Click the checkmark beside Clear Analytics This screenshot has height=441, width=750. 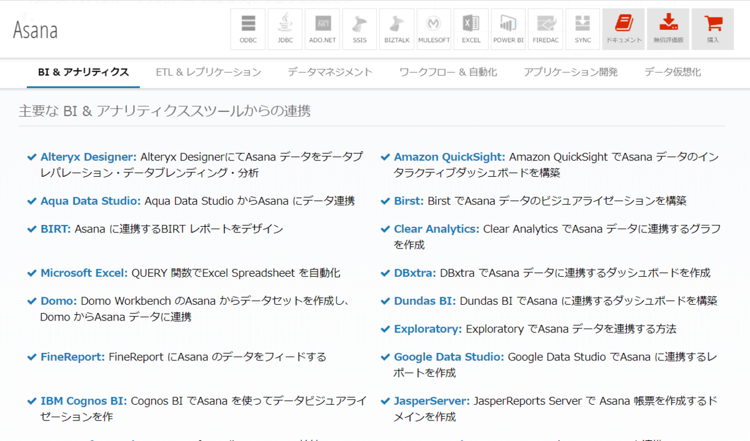click(385, 229)
